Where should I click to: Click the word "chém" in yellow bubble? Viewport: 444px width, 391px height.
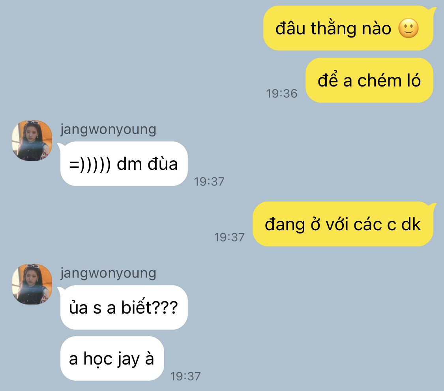379,81
